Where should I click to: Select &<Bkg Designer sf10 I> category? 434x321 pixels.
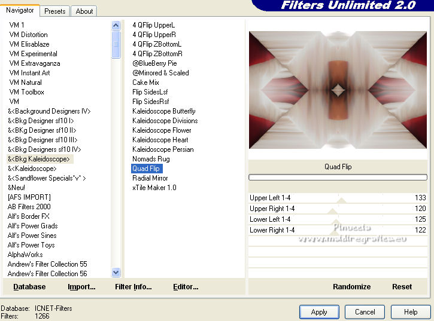[41, 121]
